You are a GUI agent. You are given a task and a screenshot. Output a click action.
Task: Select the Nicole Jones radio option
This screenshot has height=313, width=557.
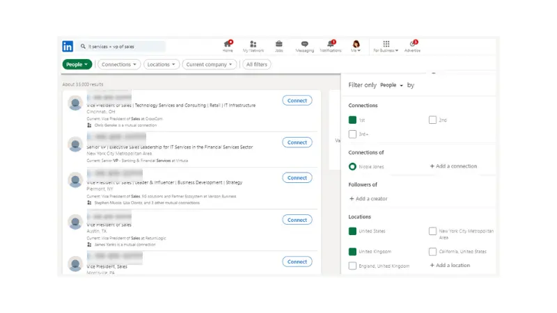coord(352,166)
